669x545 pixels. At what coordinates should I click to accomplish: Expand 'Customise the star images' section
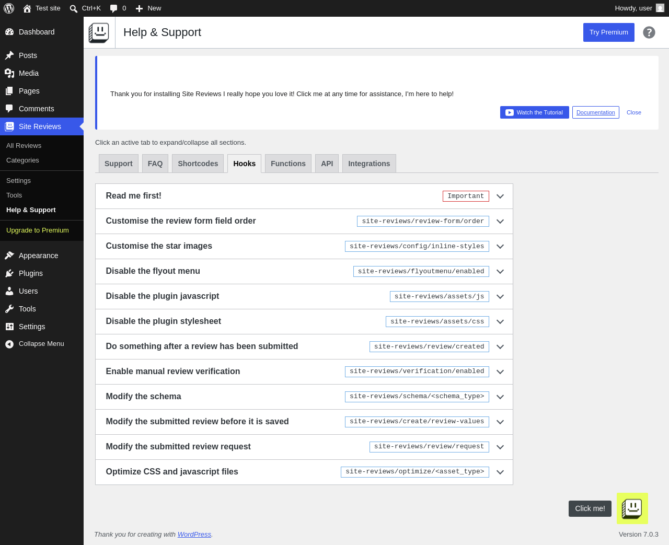point(304,246)
